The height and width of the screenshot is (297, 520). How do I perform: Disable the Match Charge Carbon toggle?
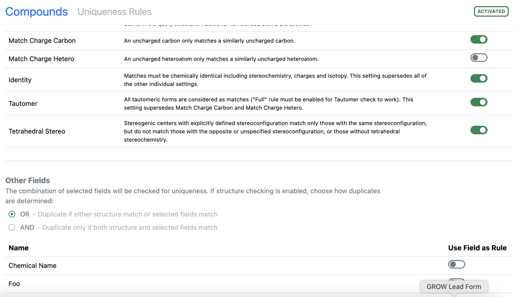point(479,39)
